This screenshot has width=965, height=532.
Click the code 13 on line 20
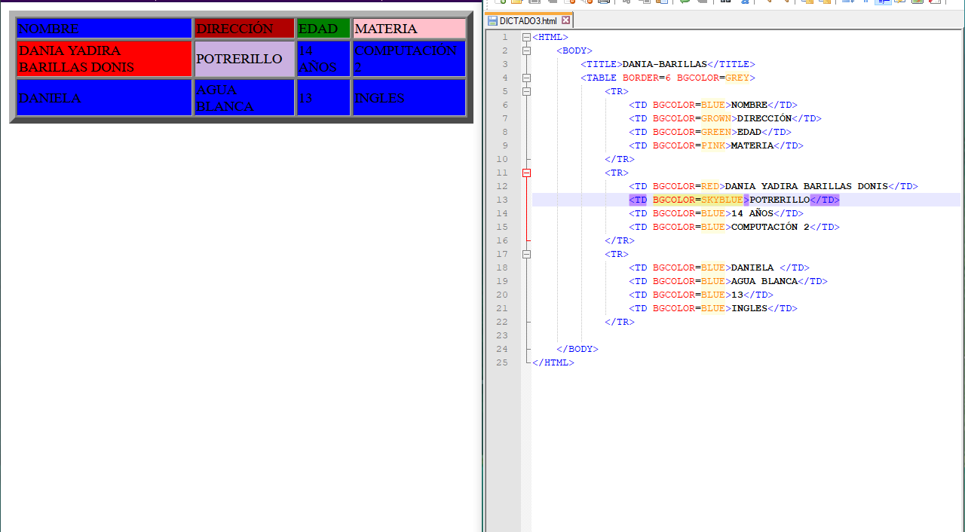click(701, 295)
